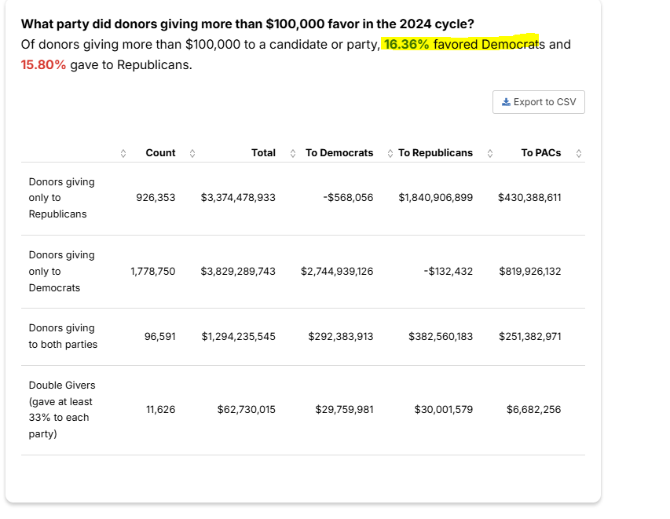
Task: Click the To PACs column header
Action: (x=540, y=153)
